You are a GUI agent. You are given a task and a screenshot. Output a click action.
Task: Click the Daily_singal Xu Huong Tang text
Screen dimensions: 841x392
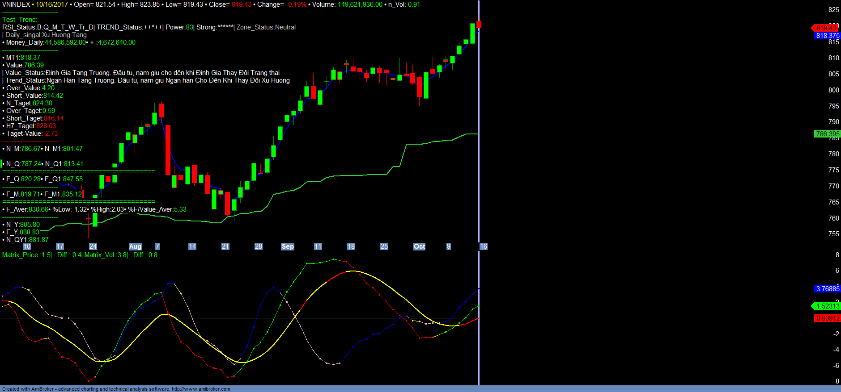click(46, 35)
